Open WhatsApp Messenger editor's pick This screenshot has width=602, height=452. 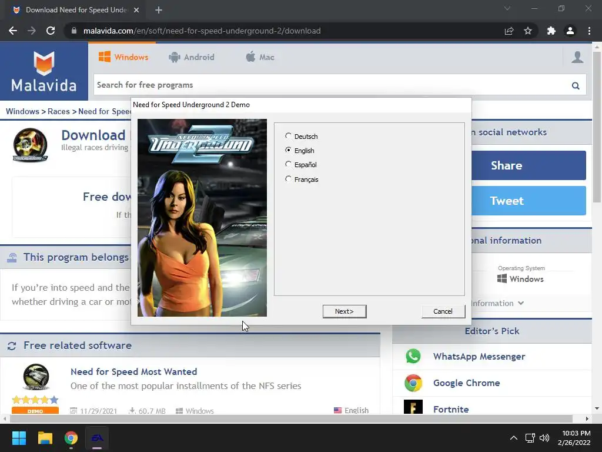point(479,356)
